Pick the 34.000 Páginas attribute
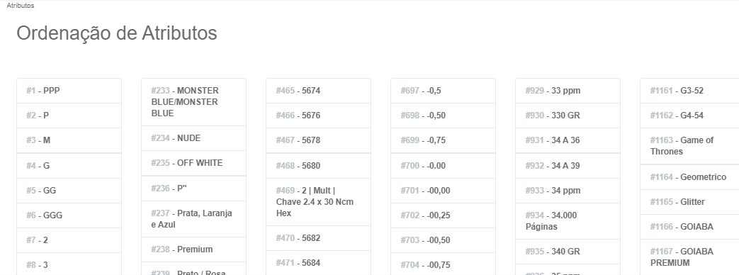739x275 pixels. point(568,220)
